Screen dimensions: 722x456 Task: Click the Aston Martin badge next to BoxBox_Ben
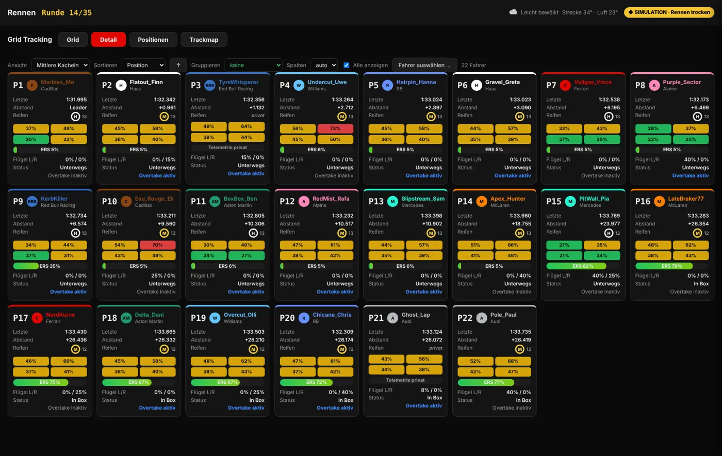pos(215,202)
